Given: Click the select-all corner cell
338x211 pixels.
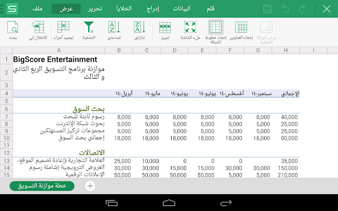Looking at the screenshot, I should click(x=6, y=51).
